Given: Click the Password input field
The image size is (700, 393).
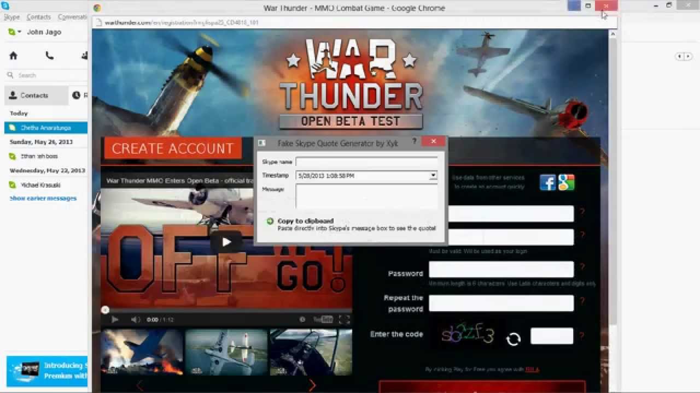Looking at the screenshot, I should (501, 270).
